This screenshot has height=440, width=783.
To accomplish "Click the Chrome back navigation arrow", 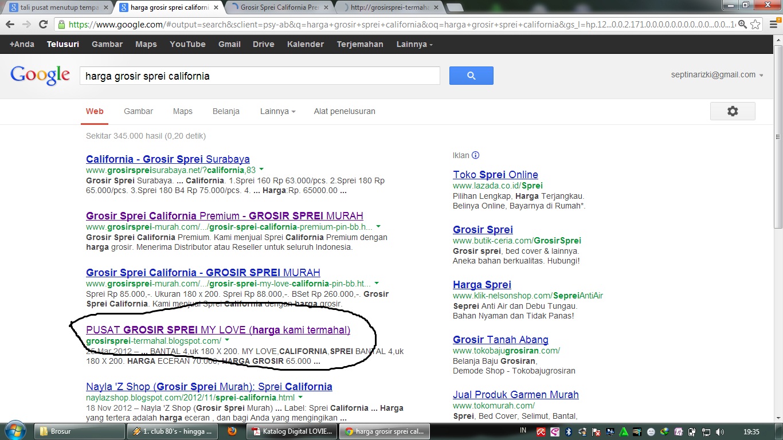I will point(11,25).
